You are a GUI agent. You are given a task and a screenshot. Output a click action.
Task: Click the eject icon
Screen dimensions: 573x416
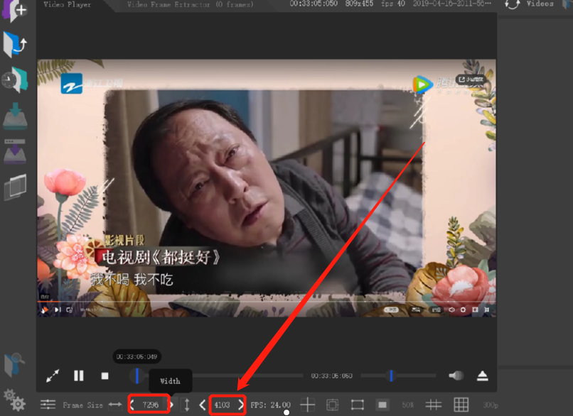point(483,376)
